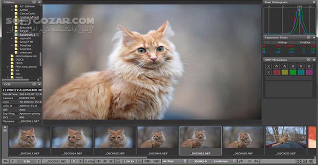This screenshot has width=318, height=165.
Task: Open the filmstrip settings gear
Action: 5,131
